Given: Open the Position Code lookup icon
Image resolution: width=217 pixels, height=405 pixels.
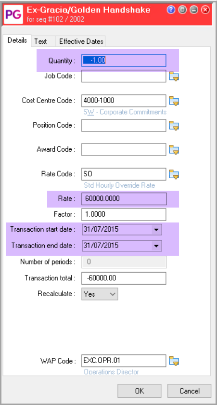Looking at the screenshot, I should (x=174, y=126).
